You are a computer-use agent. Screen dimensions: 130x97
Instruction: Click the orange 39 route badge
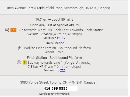(13, 30)
